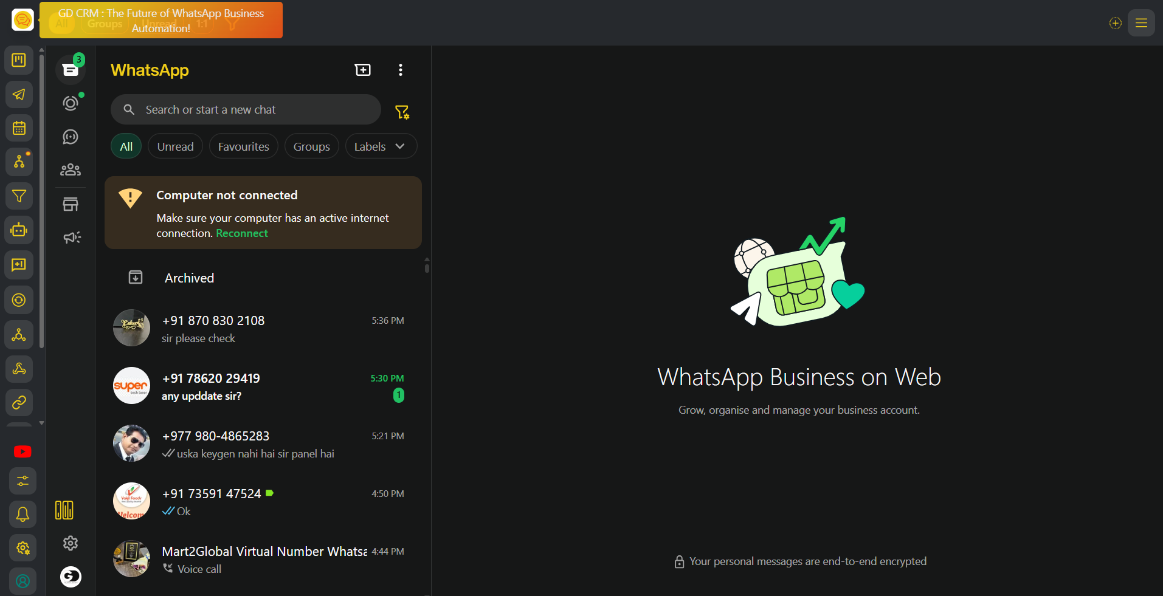Open the calendar scheduler icon

coord(19,128)
